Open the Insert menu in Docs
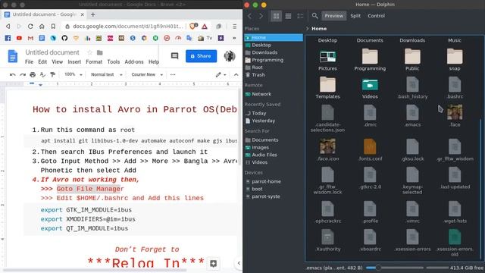The image size is (485, 273). (x=74, y=62)
